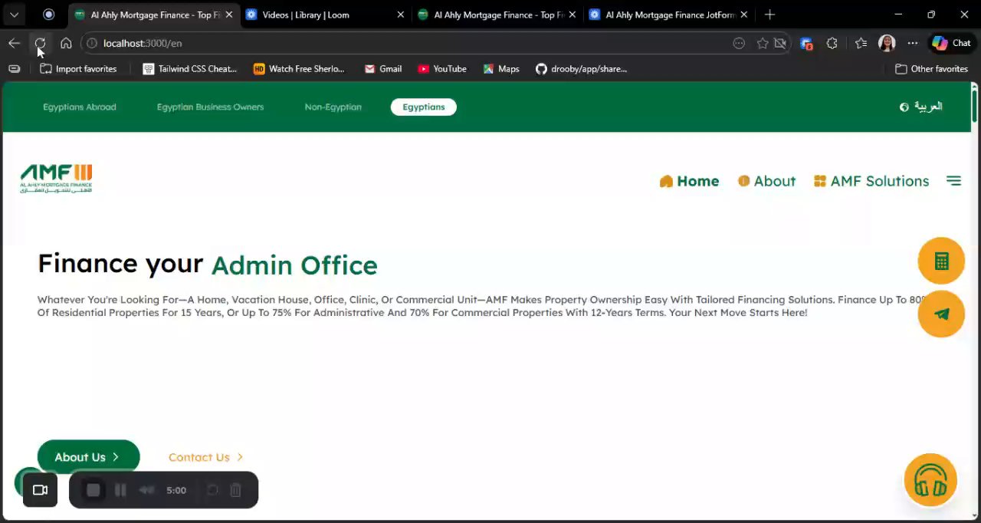Open the tab actions dropdown arrow
981x523 pixels.
(14, 15)
